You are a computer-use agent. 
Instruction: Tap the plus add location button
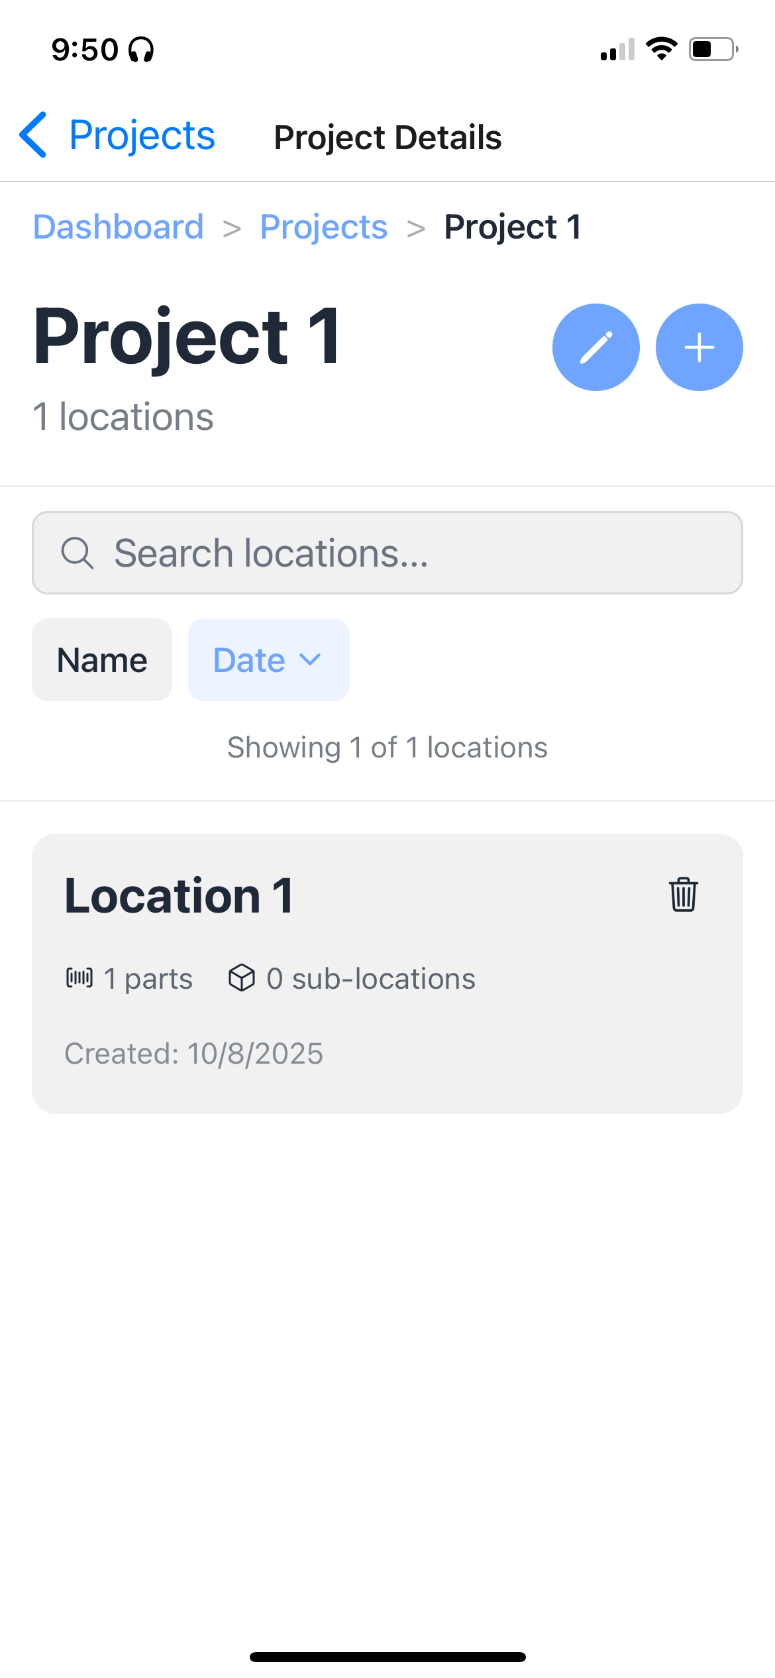[x=699, y=347]
